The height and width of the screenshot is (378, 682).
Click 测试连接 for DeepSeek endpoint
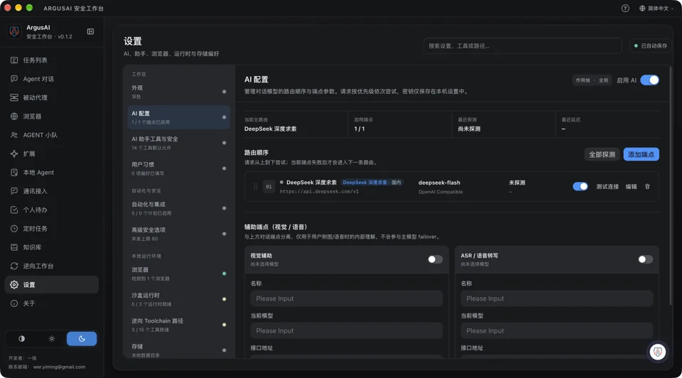607,187
